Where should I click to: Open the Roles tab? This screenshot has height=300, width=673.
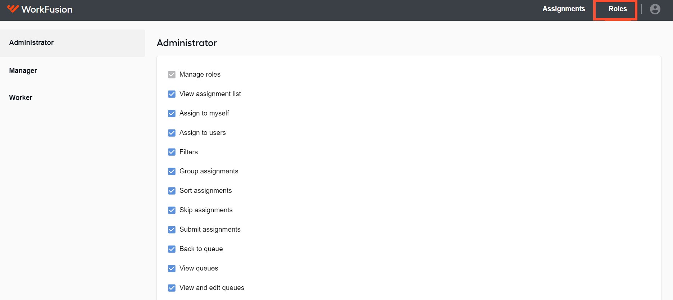618,9
